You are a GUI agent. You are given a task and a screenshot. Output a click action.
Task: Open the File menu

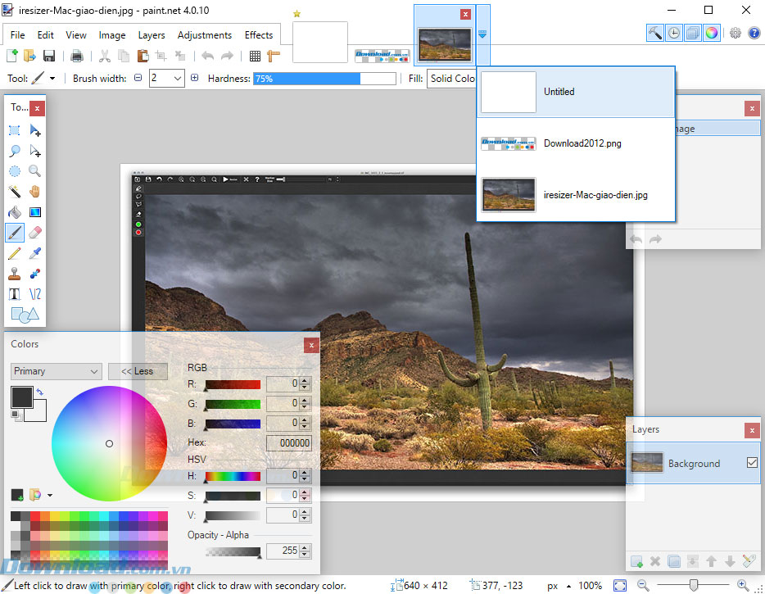tap(17, 35)
